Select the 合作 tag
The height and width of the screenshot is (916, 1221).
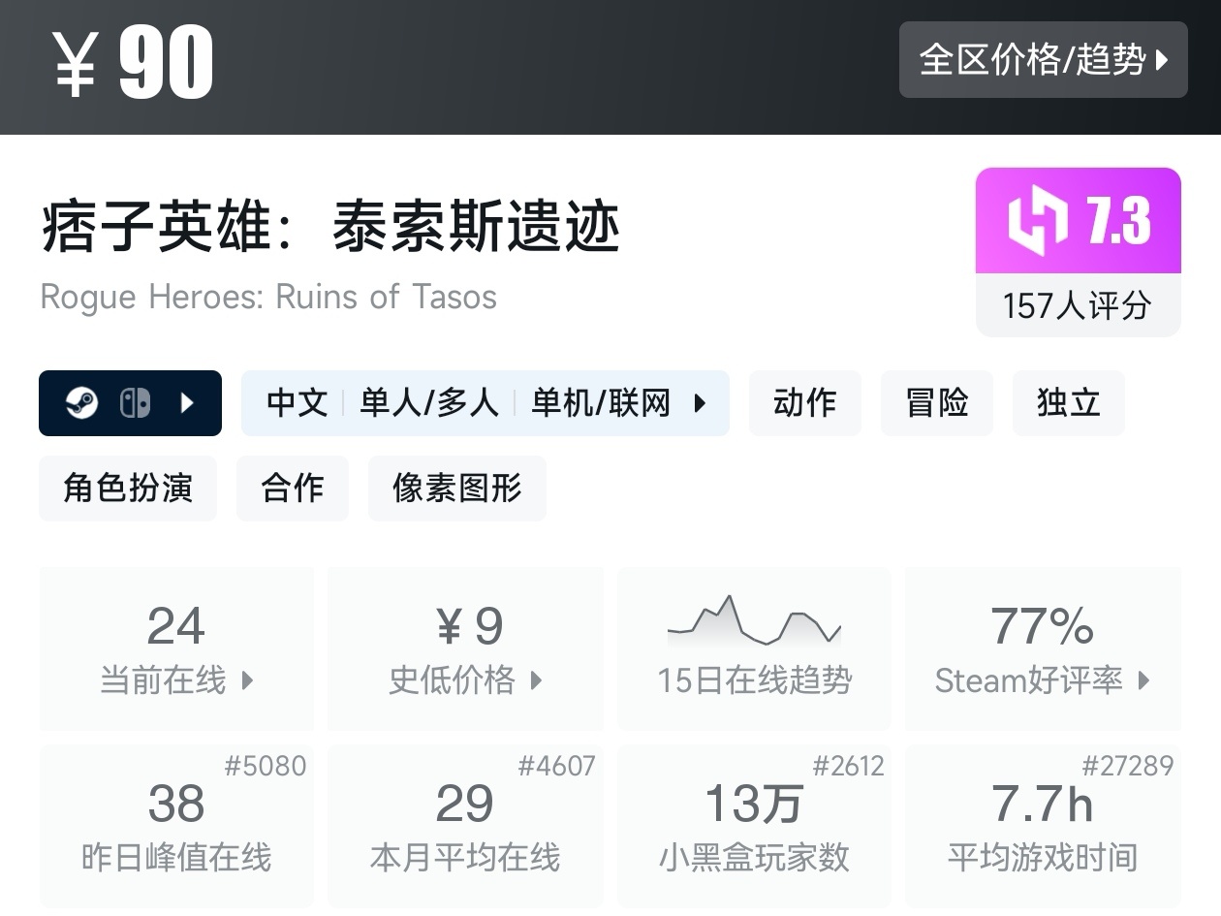coord(293,489)
